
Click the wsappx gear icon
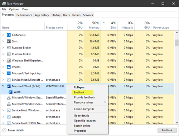point(9,117)
